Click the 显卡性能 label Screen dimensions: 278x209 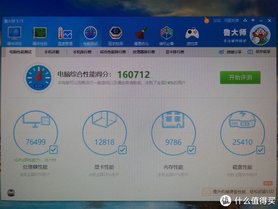click(104, 167)
